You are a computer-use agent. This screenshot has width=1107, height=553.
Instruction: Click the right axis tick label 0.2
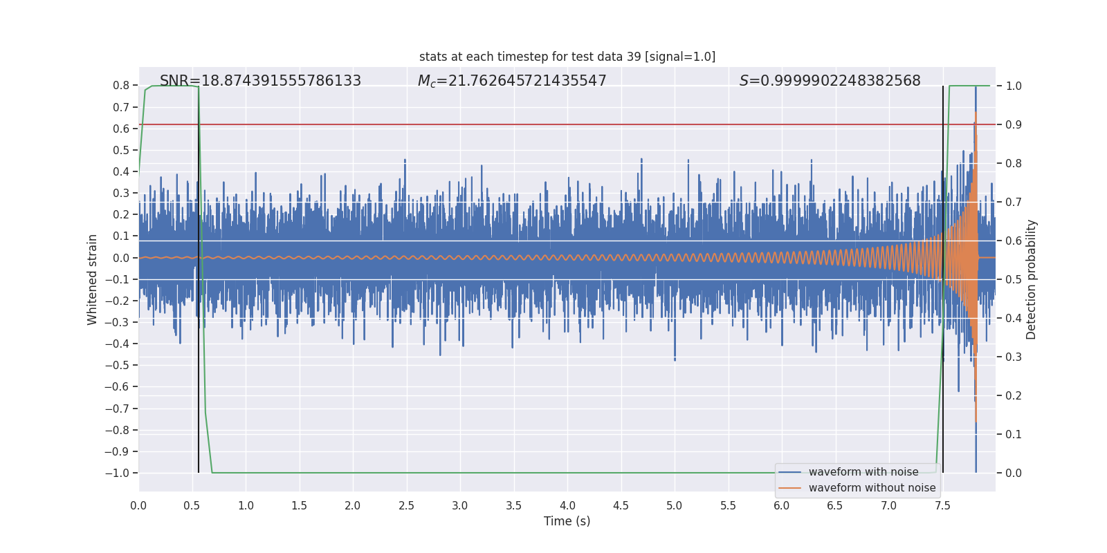1014,395
